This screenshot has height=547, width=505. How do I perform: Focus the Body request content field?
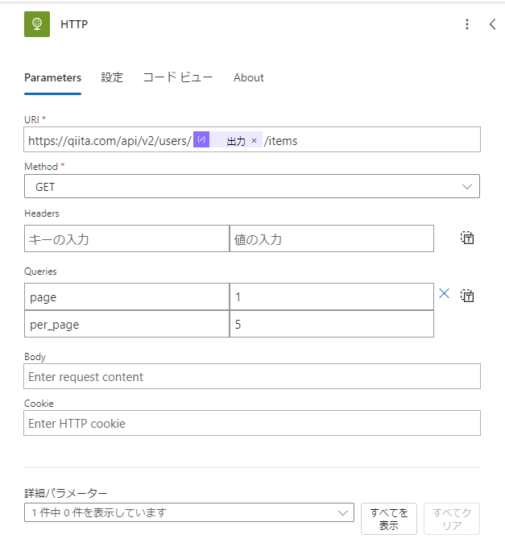(252, 376)
